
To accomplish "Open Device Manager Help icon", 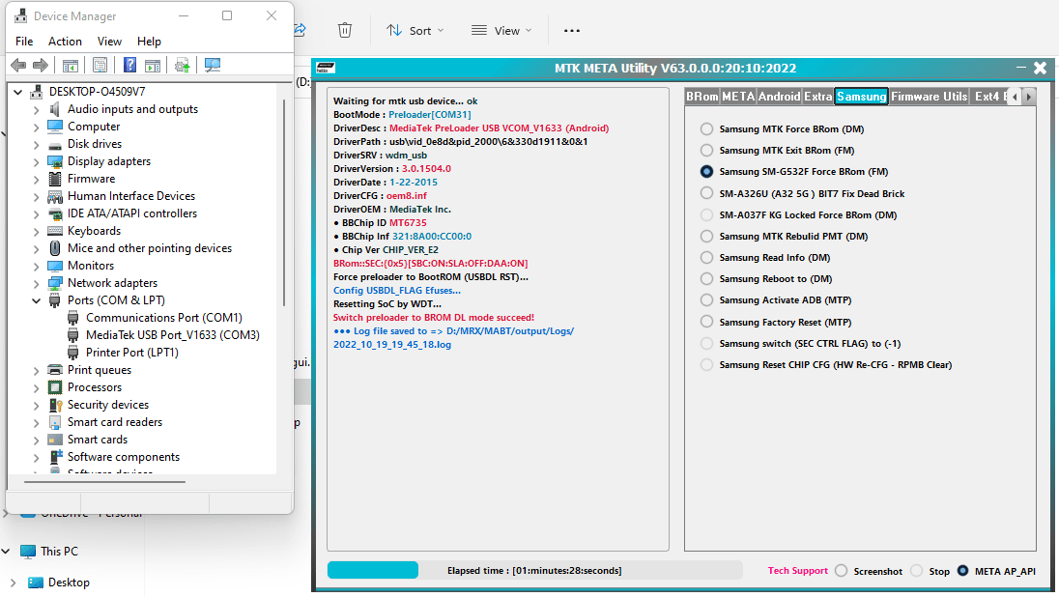I will pos(130,65).
